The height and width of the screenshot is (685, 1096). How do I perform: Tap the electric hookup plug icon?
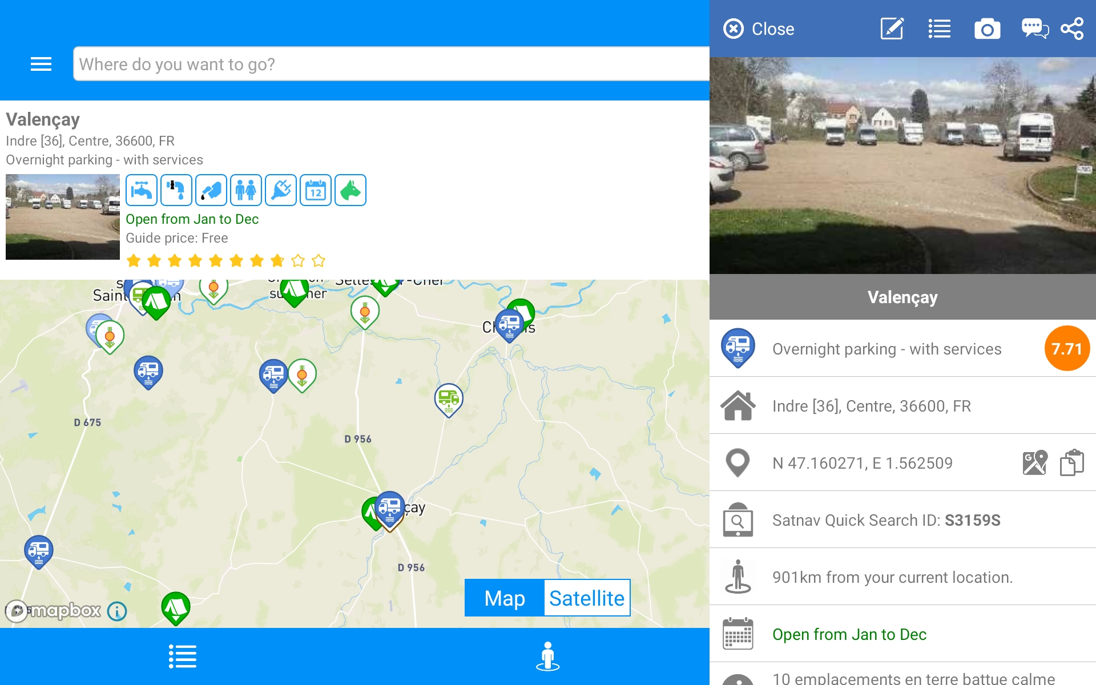click(281, 190)
